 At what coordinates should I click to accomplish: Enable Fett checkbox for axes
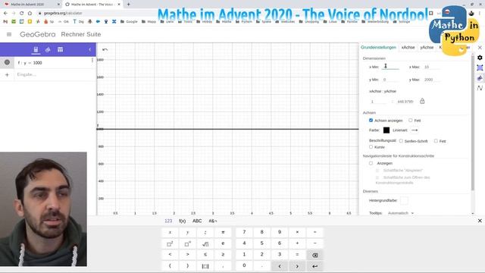coord(411,120)
